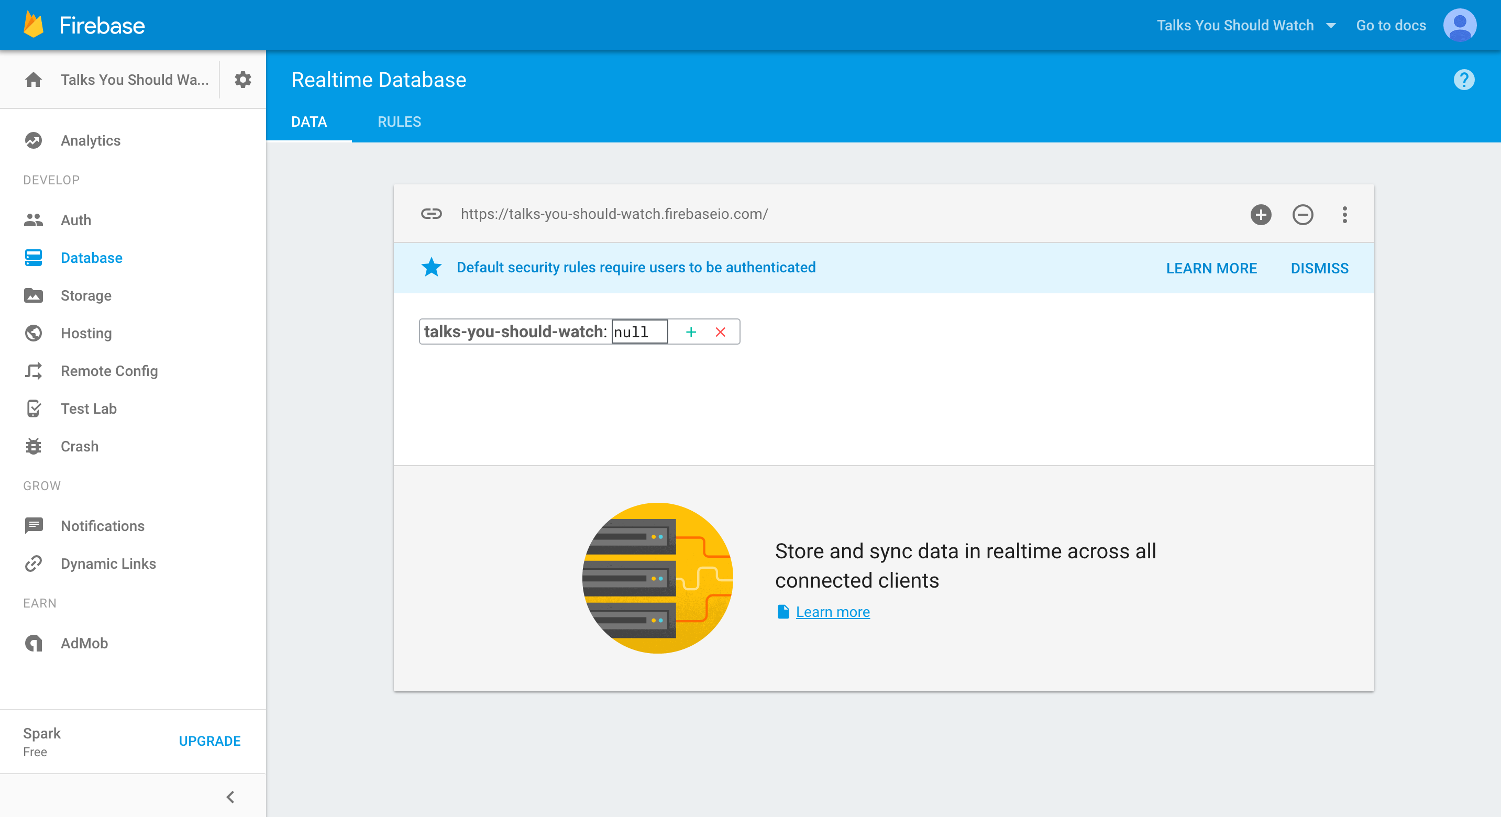Dismiss the security rules banner

[1319, 268]
